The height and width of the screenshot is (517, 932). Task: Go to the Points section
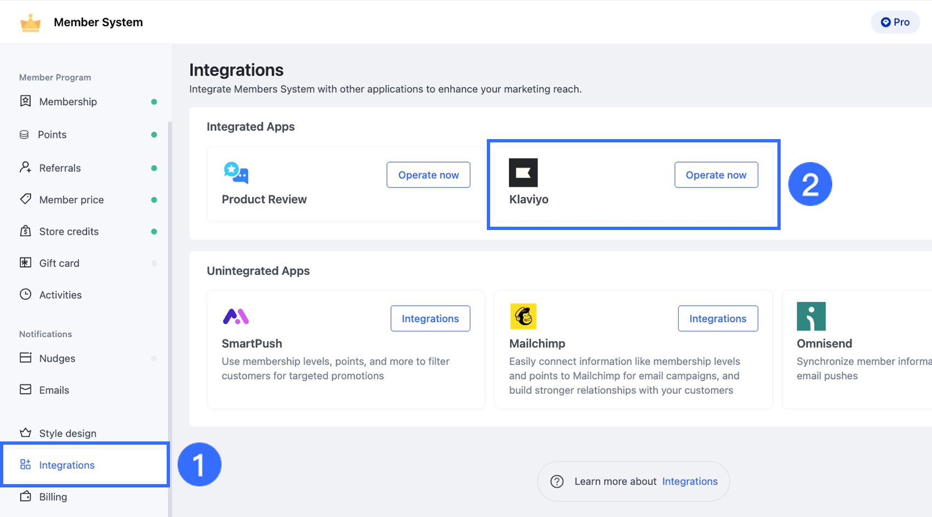[x=52, y=135]
